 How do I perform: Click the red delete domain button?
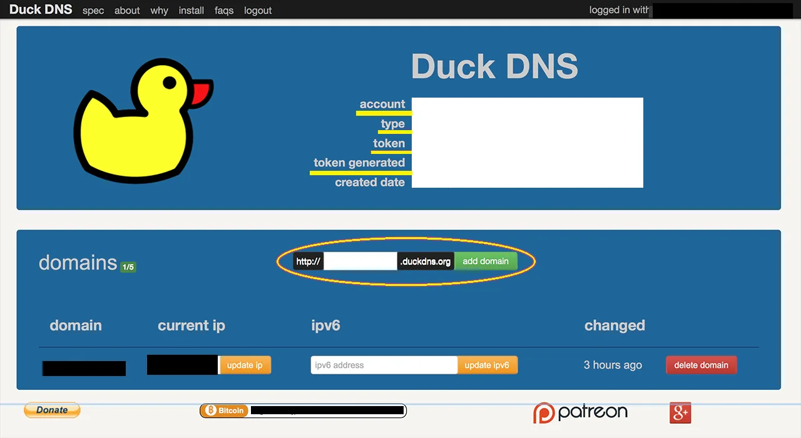pyautogui.click(x=702, y=365)
